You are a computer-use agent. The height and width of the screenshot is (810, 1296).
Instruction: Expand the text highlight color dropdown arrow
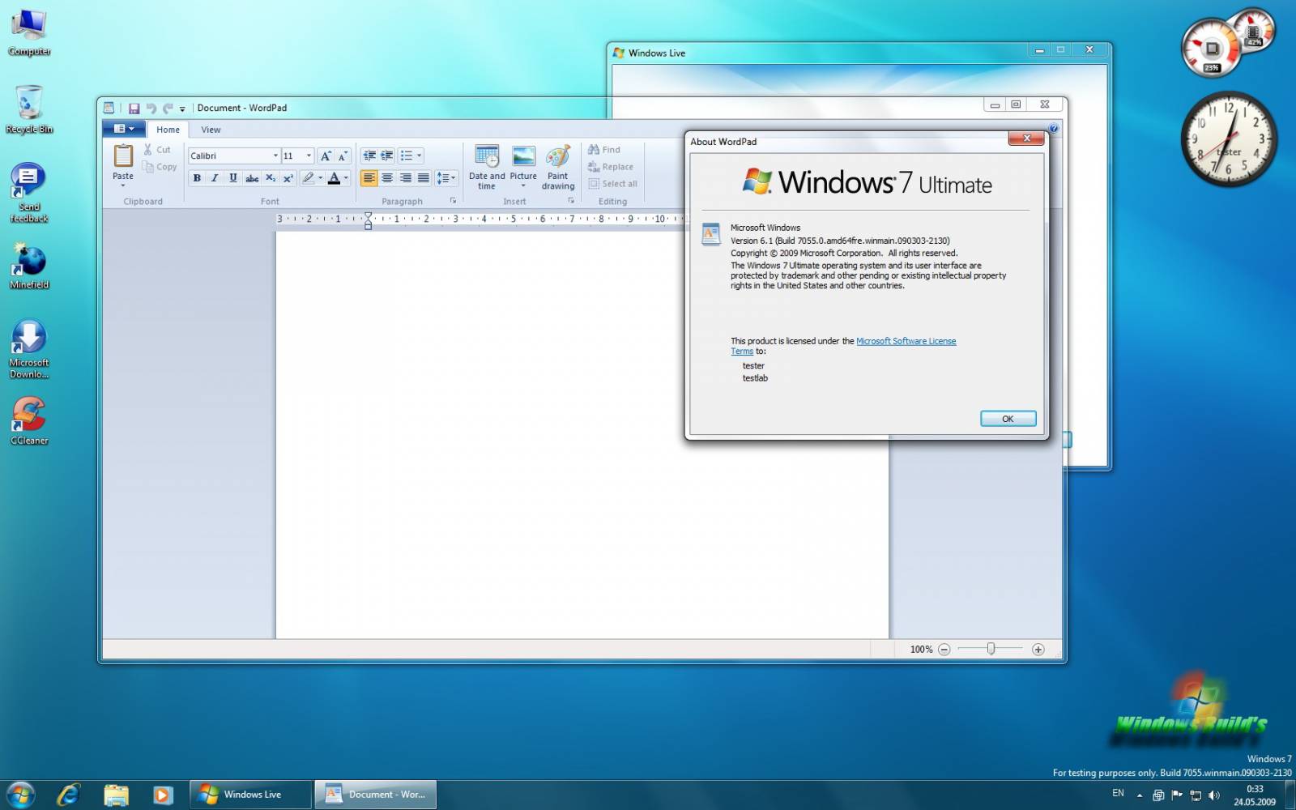(321, 178)
